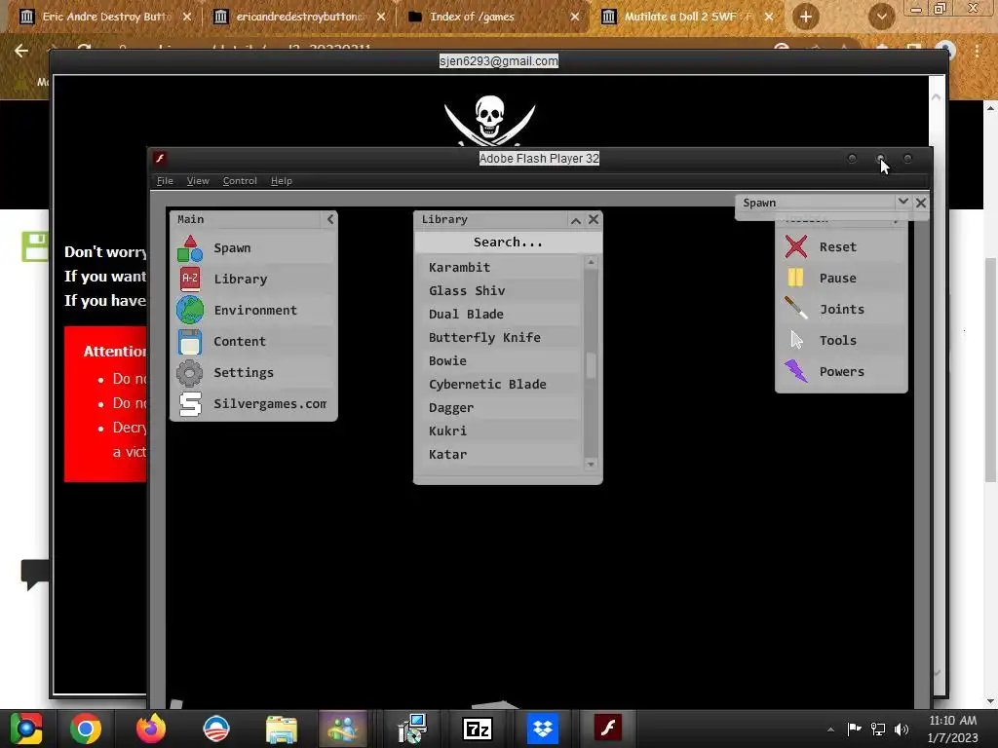The height and width of the screenshot is (748, 998).
Task: Open Google Chrome from the taskbar
Action: (86, 729)
